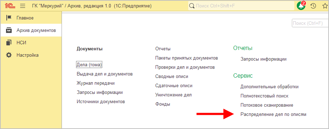Open Журнал передачи
Screen dimensions: 329x129
click(x=96, y=83)
